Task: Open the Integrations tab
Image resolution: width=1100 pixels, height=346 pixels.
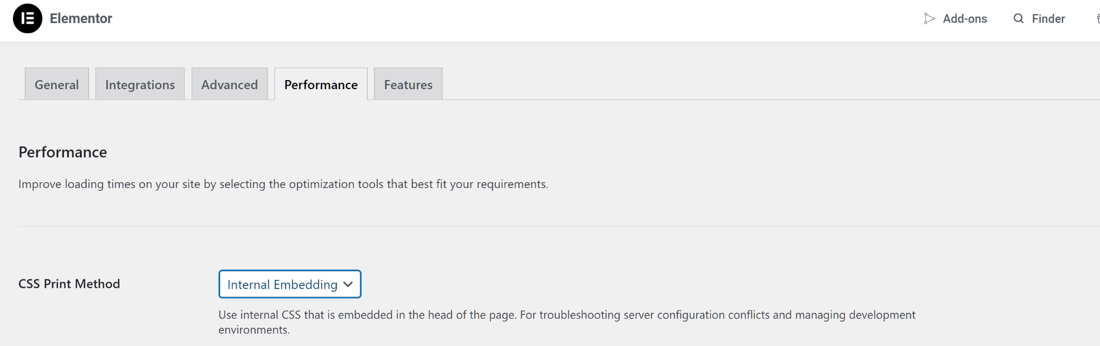Action: 140,84
